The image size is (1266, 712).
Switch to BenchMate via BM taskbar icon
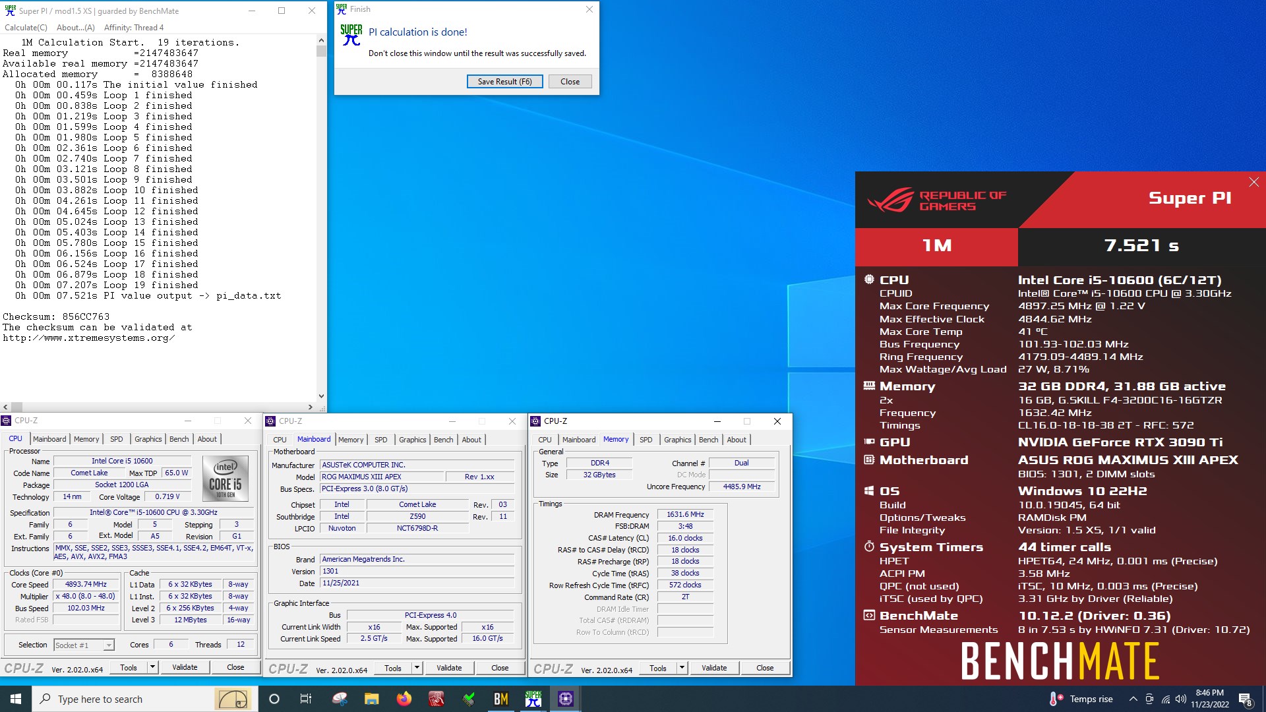[501, 699]
